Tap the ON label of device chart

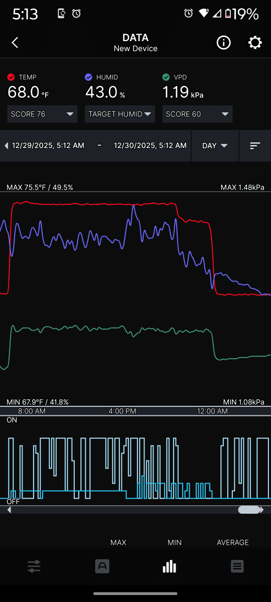12,420
